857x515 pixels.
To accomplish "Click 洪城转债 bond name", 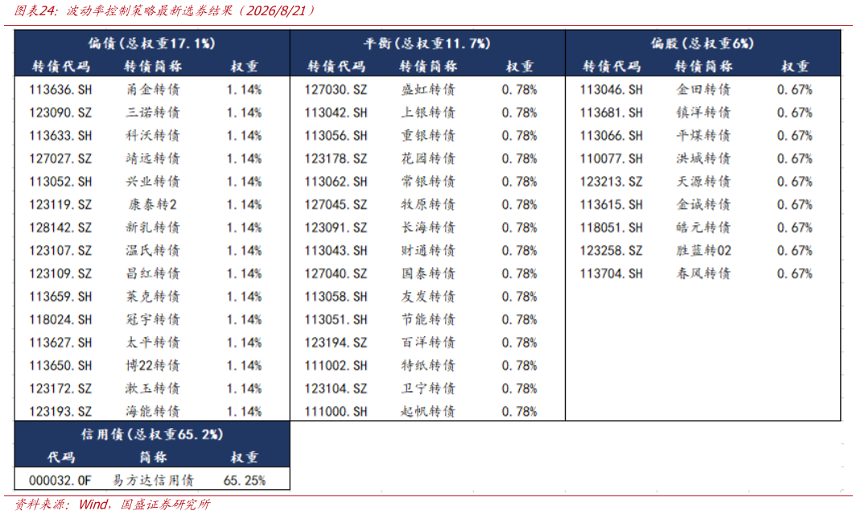I will [704, 159].
